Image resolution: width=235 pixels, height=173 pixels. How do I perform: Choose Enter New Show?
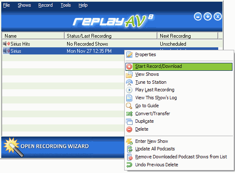coord(179,142)
